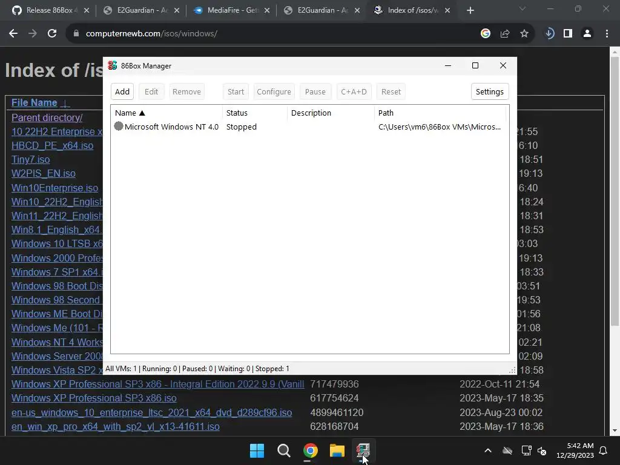Screen dimensions: 620x465
Task: Click the 86Box Manager title bar icon
Action: 112,65
